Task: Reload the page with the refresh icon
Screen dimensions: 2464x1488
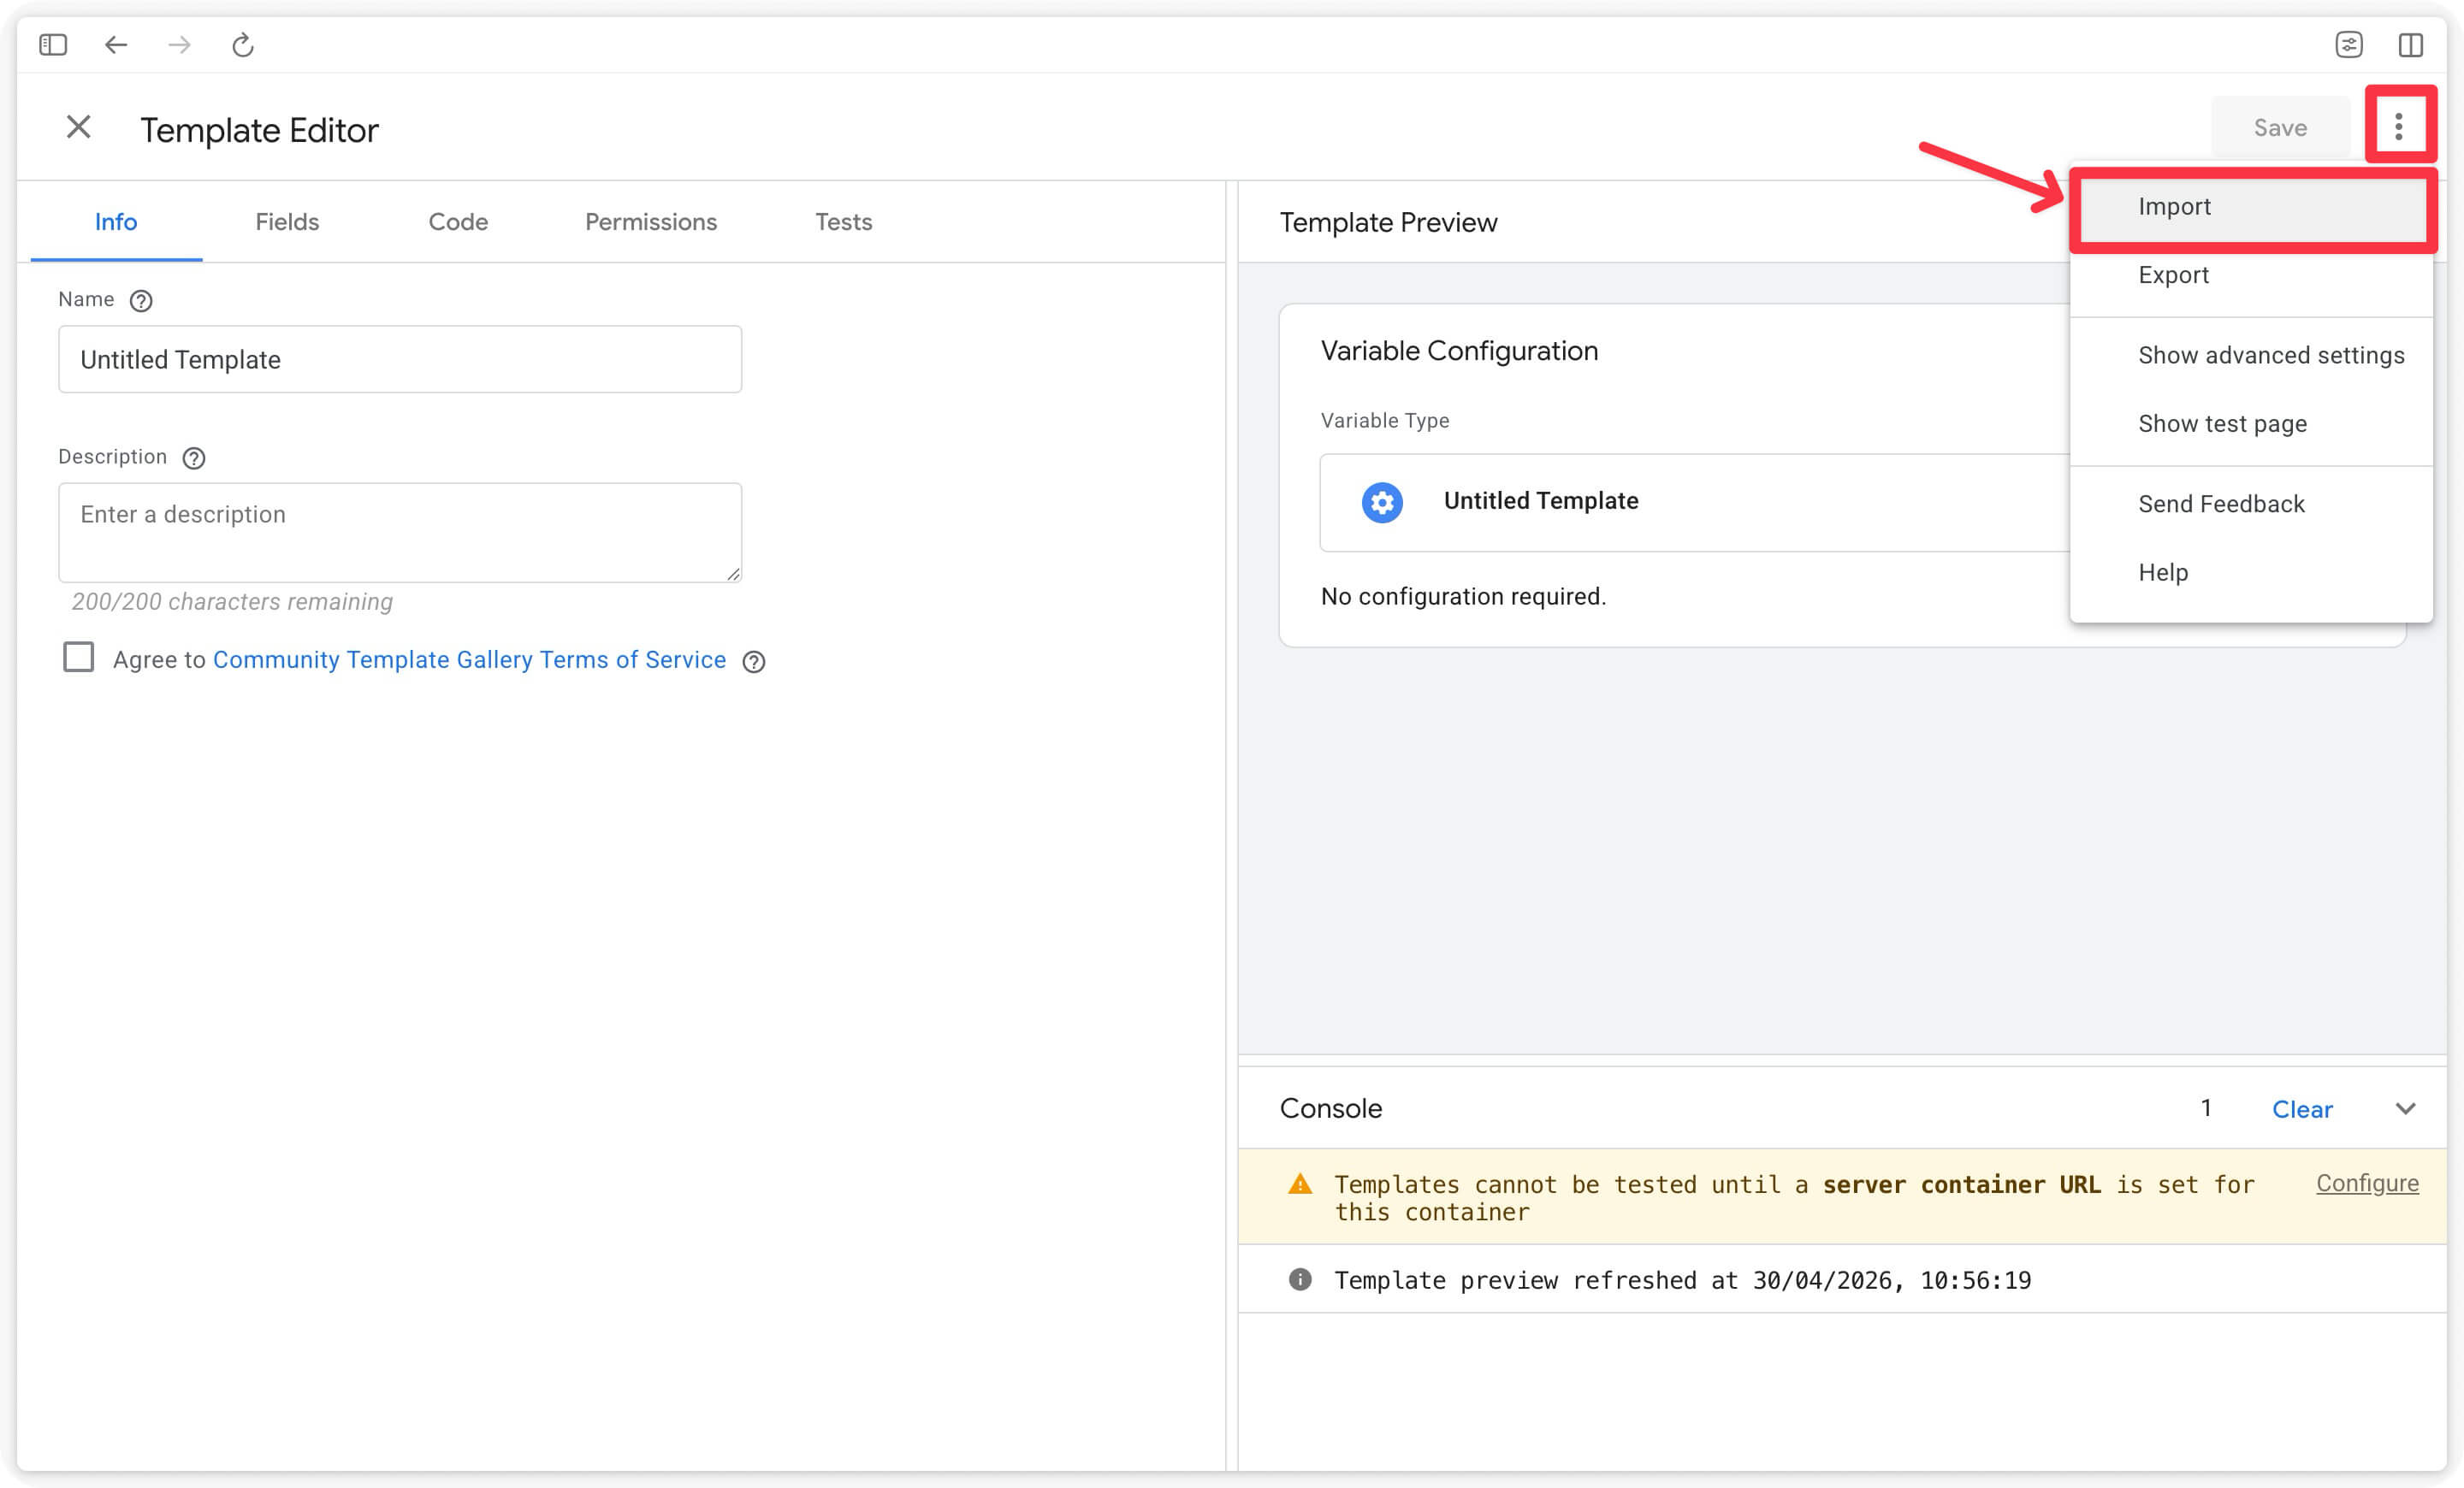Action: (x=243, y=45)
